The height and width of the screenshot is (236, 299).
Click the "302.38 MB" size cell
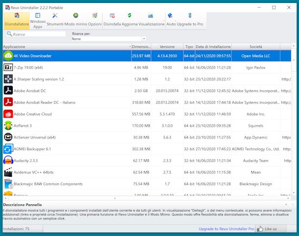pos(141,149)
